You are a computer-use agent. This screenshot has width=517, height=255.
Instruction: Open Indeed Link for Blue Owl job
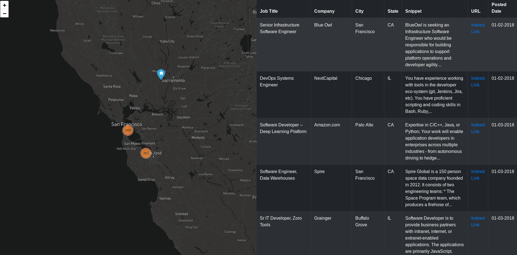click(478, 28)
